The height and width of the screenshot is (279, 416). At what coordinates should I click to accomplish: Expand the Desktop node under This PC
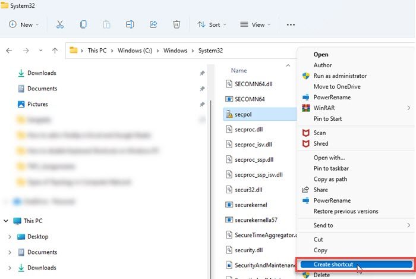point(10,237)
